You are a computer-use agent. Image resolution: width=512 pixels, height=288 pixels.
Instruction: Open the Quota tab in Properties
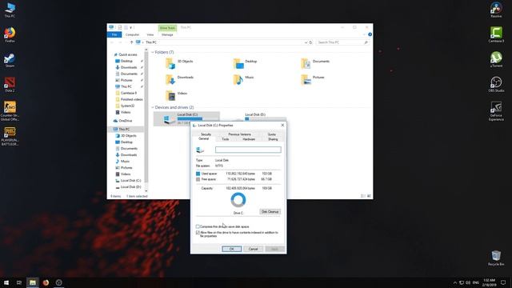tap(272, 134)
